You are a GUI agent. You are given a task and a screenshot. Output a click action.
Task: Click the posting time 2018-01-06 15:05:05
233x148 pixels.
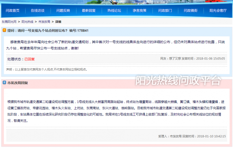[210, 59]
